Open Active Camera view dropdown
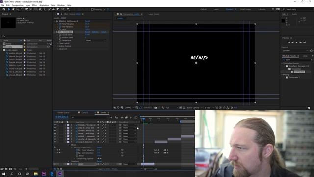 (194, 108)
